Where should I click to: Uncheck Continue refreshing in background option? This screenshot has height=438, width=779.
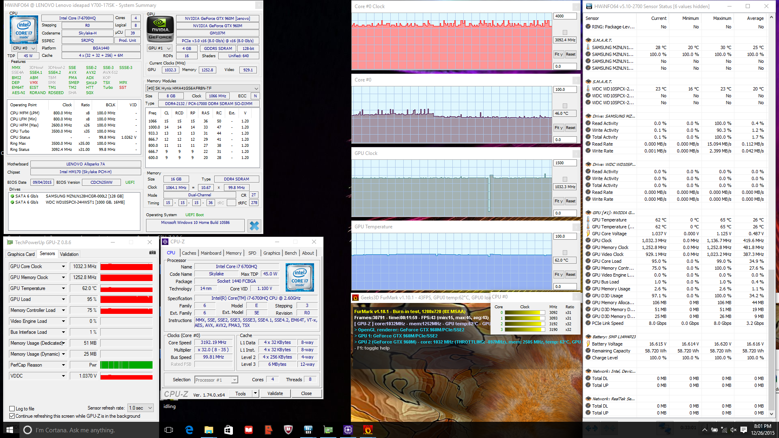(12, 416)
